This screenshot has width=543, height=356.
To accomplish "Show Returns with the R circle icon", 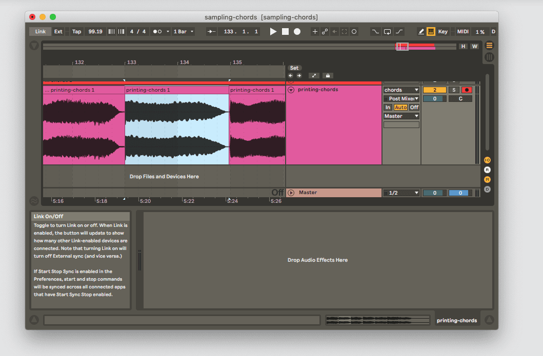I will click(487, 170).
